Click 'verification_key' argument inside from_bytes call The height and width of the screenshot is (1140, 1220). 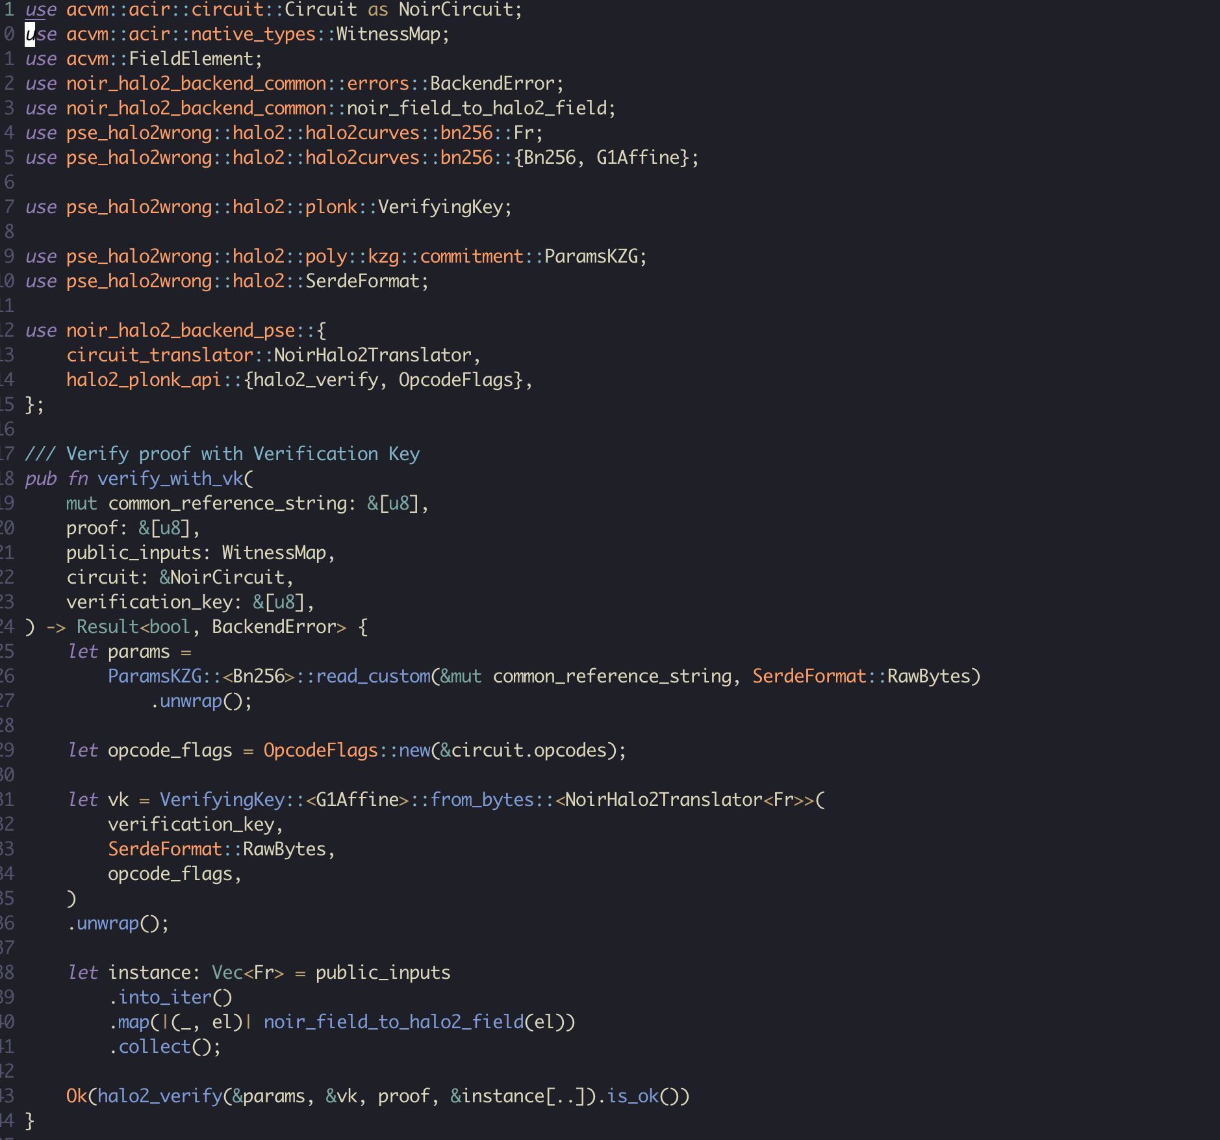coord(191,824)
